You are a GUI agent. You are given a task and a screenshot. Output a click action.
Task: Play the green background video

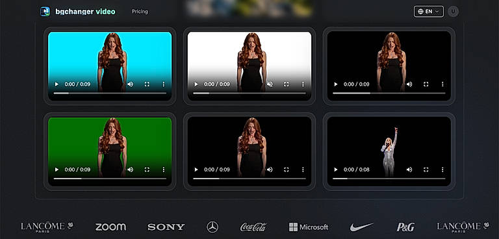coord(57,170)
